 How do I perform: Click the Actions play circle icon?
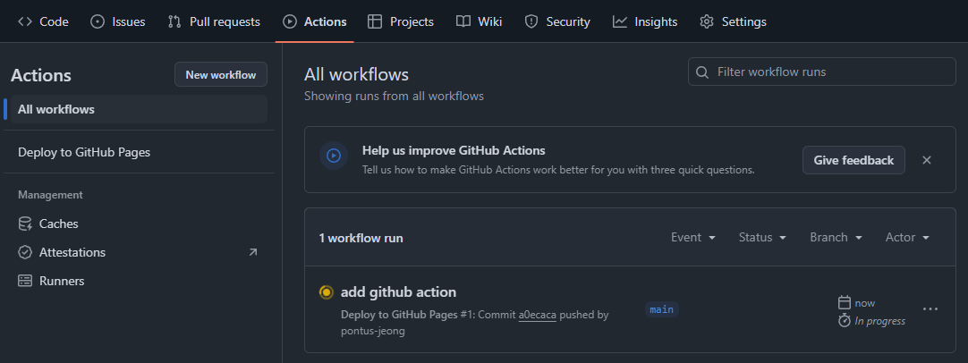tap(290, 21)
